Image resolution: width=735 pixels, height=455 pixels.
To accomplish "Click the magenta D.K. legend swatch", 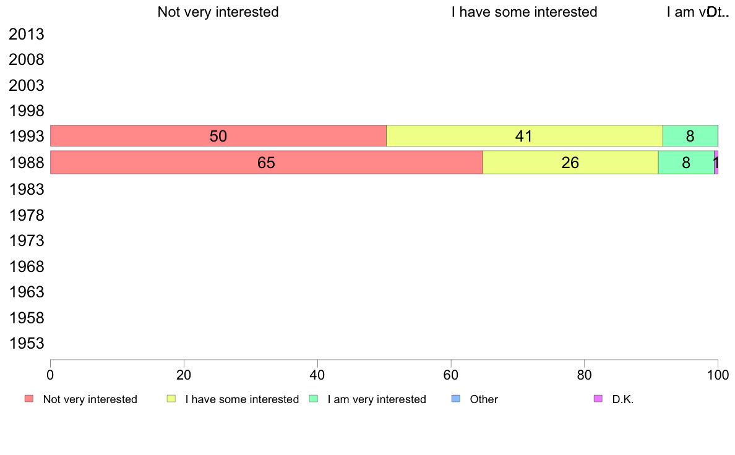I will (x=598, y=399).
